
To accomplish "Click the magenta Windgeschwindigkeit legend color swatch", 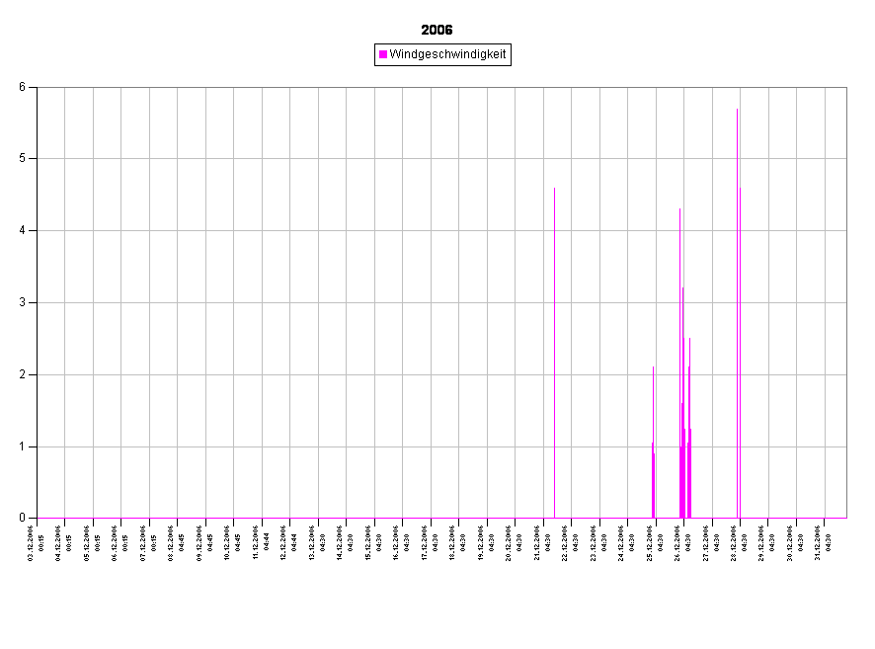I will click(383, 55).
